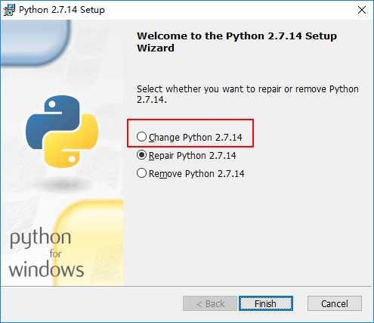The height and width of the screenshot is (323, 374).
Task: Click the installer icon in title bar
Action: [x=9, y=10]
